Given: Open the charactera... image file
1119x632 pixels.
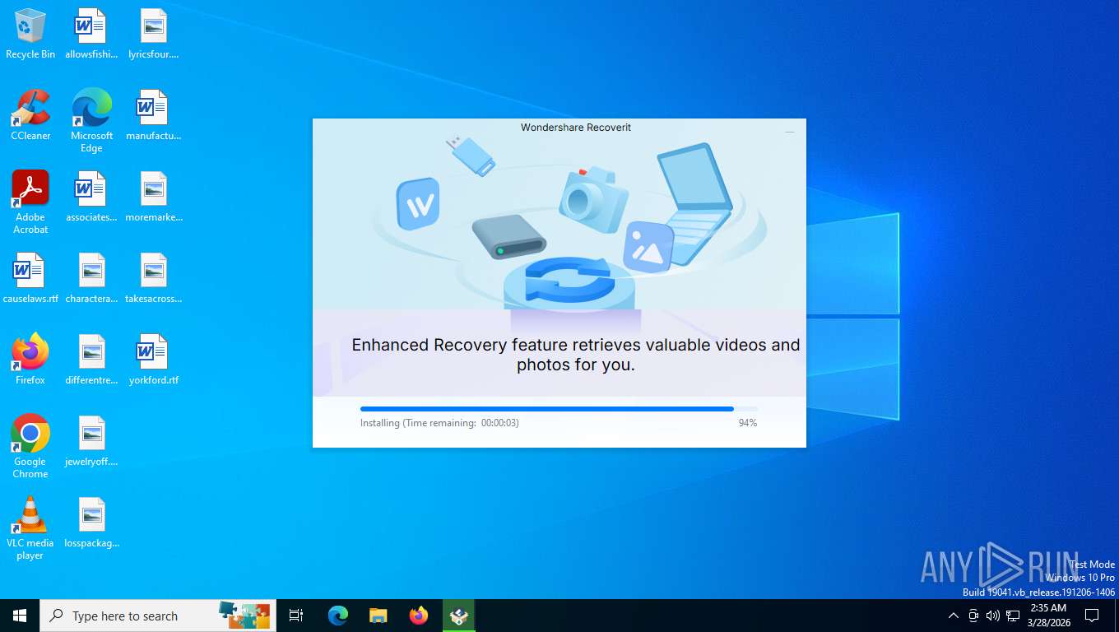Looking at the screenshot, I should tap(91, 278).
